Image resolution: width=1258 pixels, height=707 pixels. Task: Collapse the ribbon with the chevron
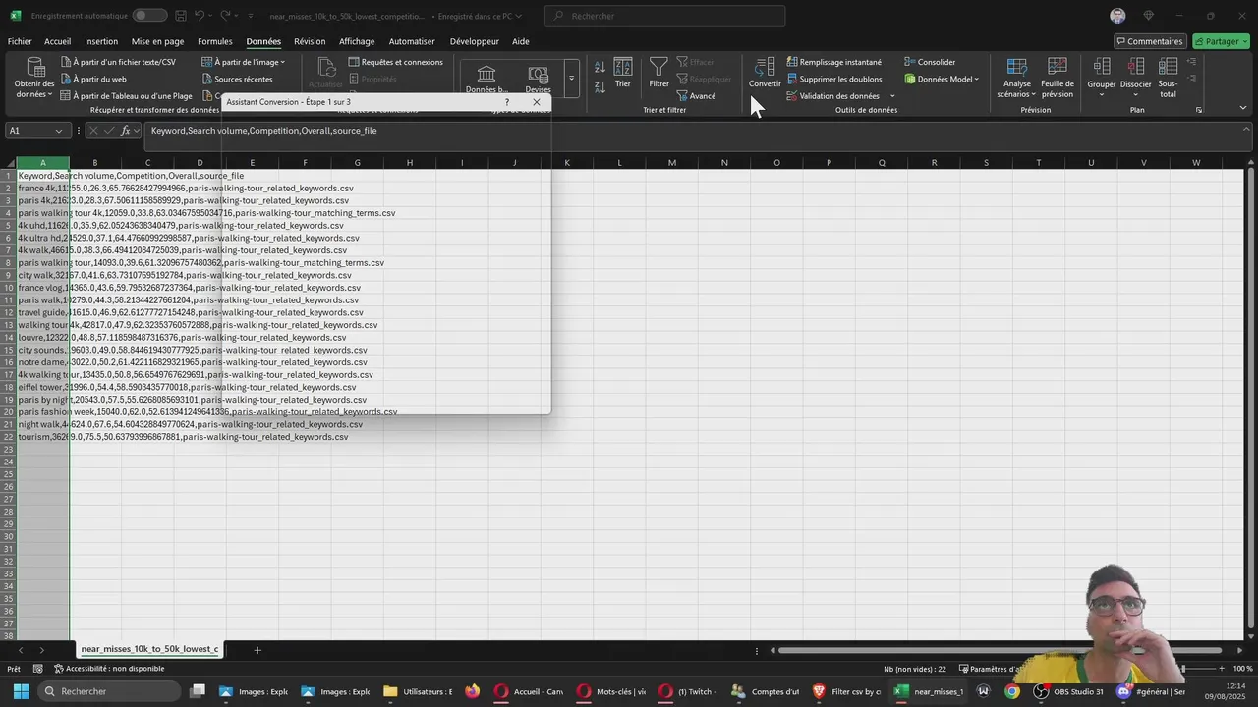coord(1243,108)
